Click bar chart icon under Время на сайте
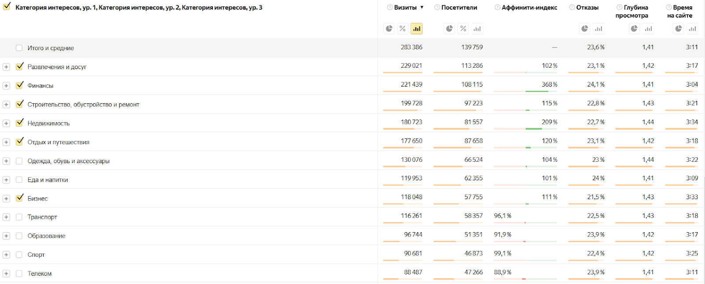 693,29
